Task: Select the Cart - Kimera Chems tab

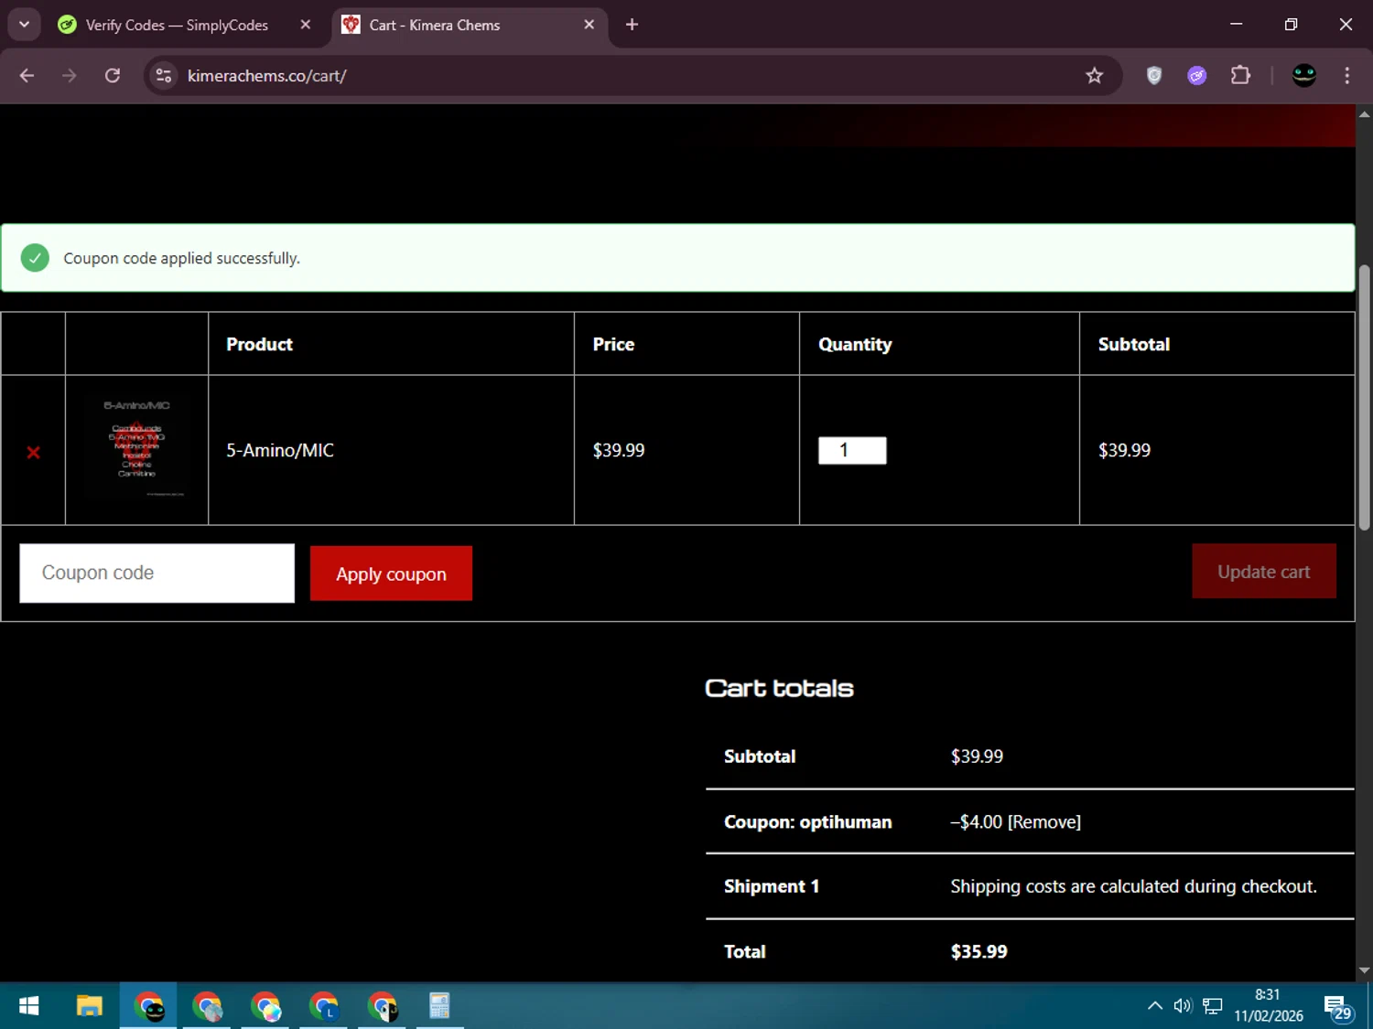Action: (435, 25)
